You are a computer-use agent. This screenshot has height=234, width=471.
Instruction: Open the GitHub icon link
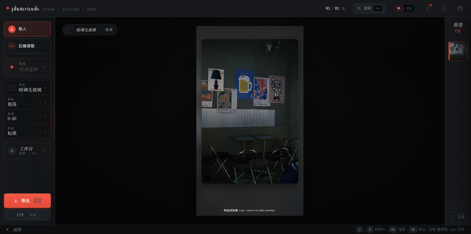[460, 8]
